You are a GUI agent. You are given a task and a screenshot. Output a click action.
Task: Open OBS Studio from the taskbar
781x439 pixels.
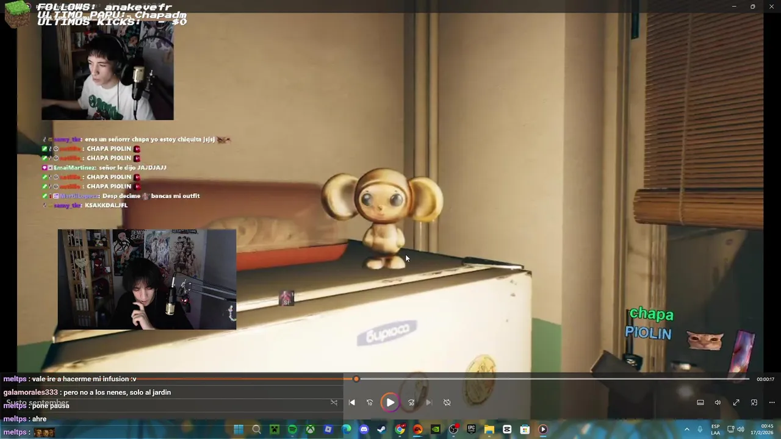[x=453, y=429]
